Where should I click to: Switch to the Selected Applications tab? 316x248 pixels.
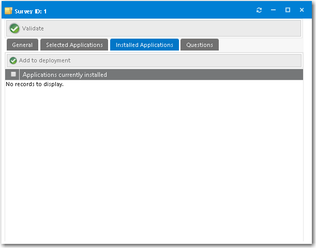point(74,45)
